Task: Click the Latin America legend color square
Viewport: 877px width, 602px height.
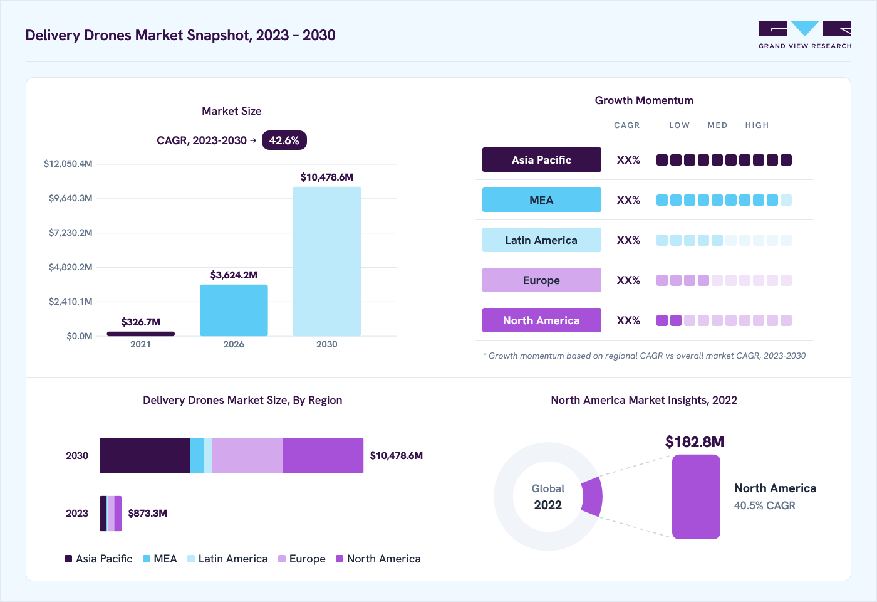Action: [191, 559]
